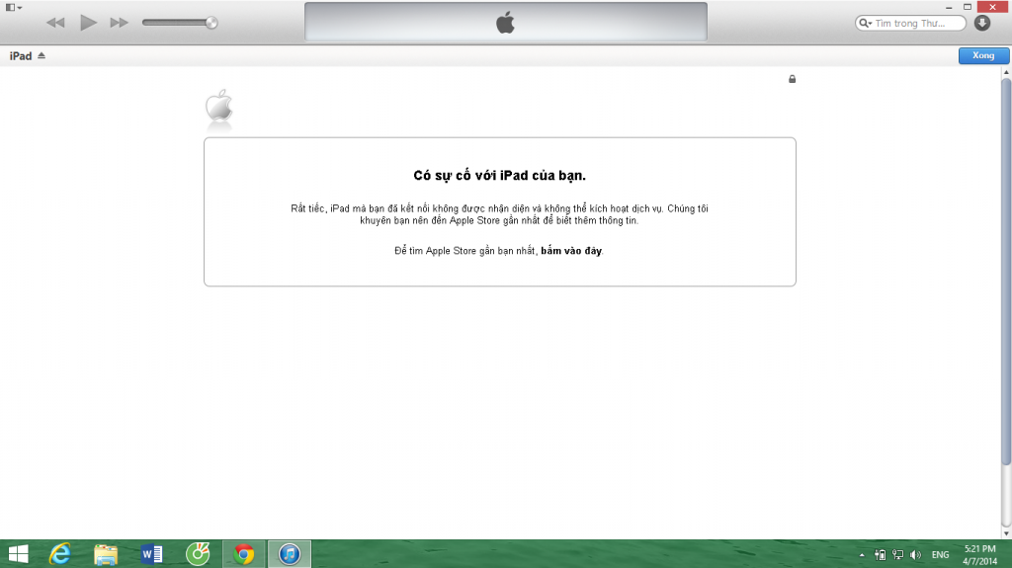This screenshot has width=1012, height=568.
Task: Open File Explorer from taskbar
Action: pyautogui.click(x=106, y=554)
